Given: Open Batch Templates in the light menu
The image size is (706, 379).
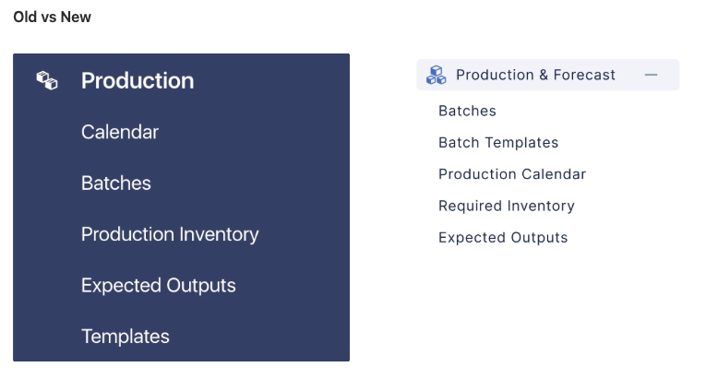Looking at the screenshot, I should [498, 143].
